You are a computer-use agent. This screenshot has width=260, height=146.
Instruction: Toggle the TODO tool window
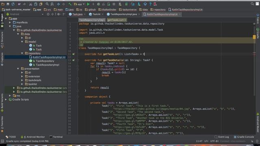coord(11,137)
